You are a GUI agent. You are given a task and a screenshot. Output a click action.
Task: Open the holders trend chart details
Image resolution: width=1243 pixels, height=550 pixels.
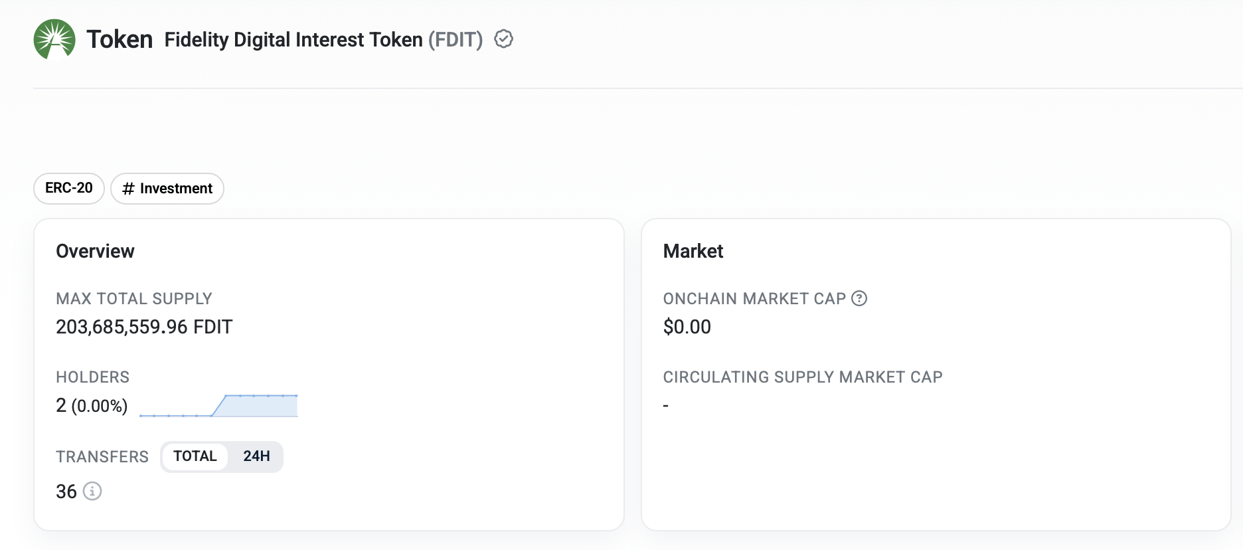point(219,404)
